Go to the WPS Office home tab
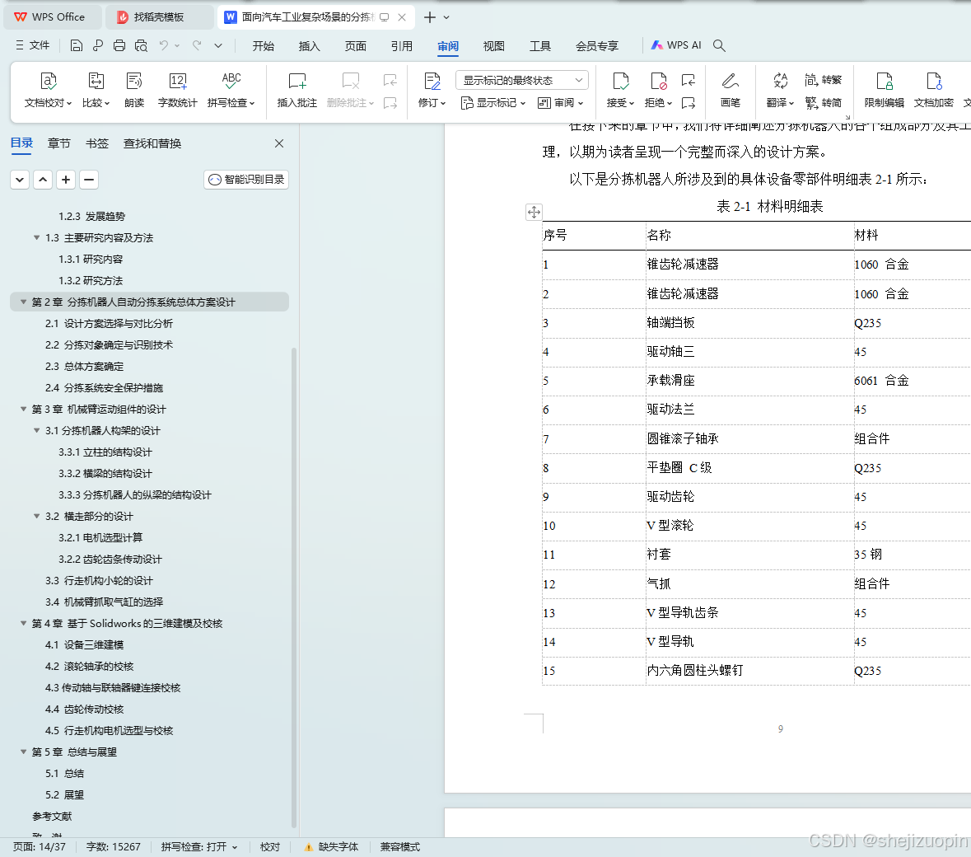971x857 pixels. (52, 17)
